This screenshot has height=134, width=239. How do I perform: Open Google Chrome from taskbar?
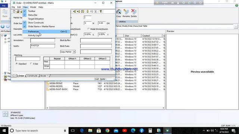point(107,131)
